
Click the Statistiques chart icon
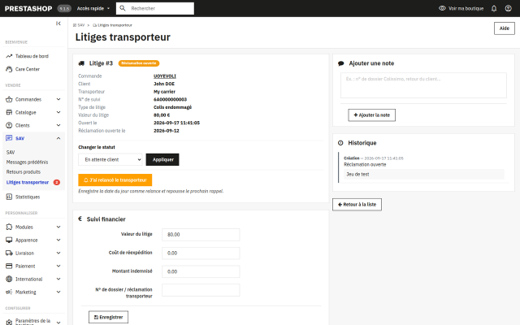tap(9, 197)
